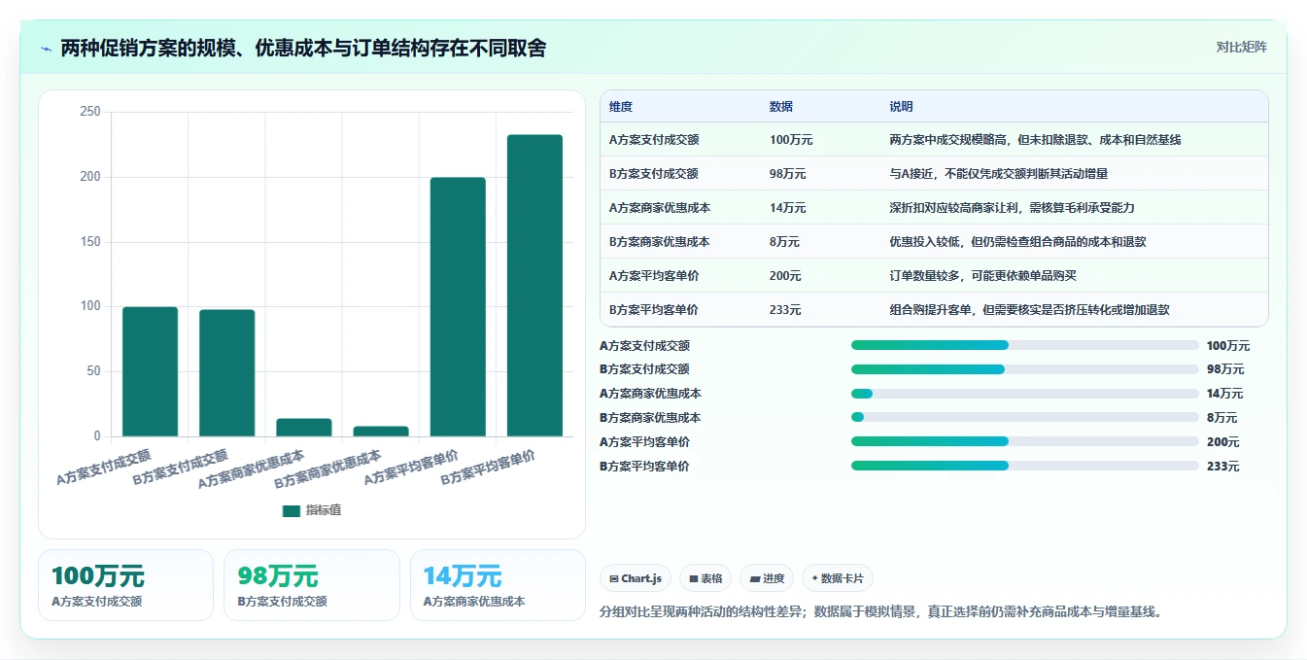Click the main title 两种促销方案的规模

[303, 49]
